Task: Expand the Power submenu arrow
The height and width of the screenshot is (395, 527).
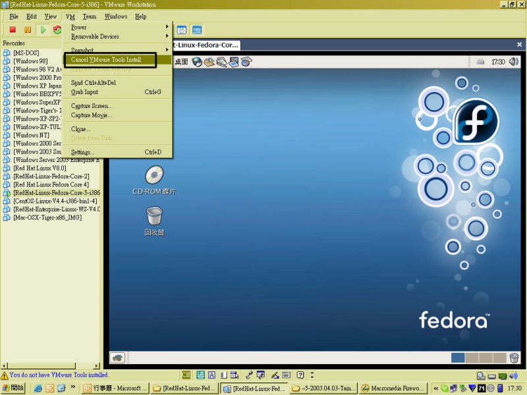Action: (167, 26)
